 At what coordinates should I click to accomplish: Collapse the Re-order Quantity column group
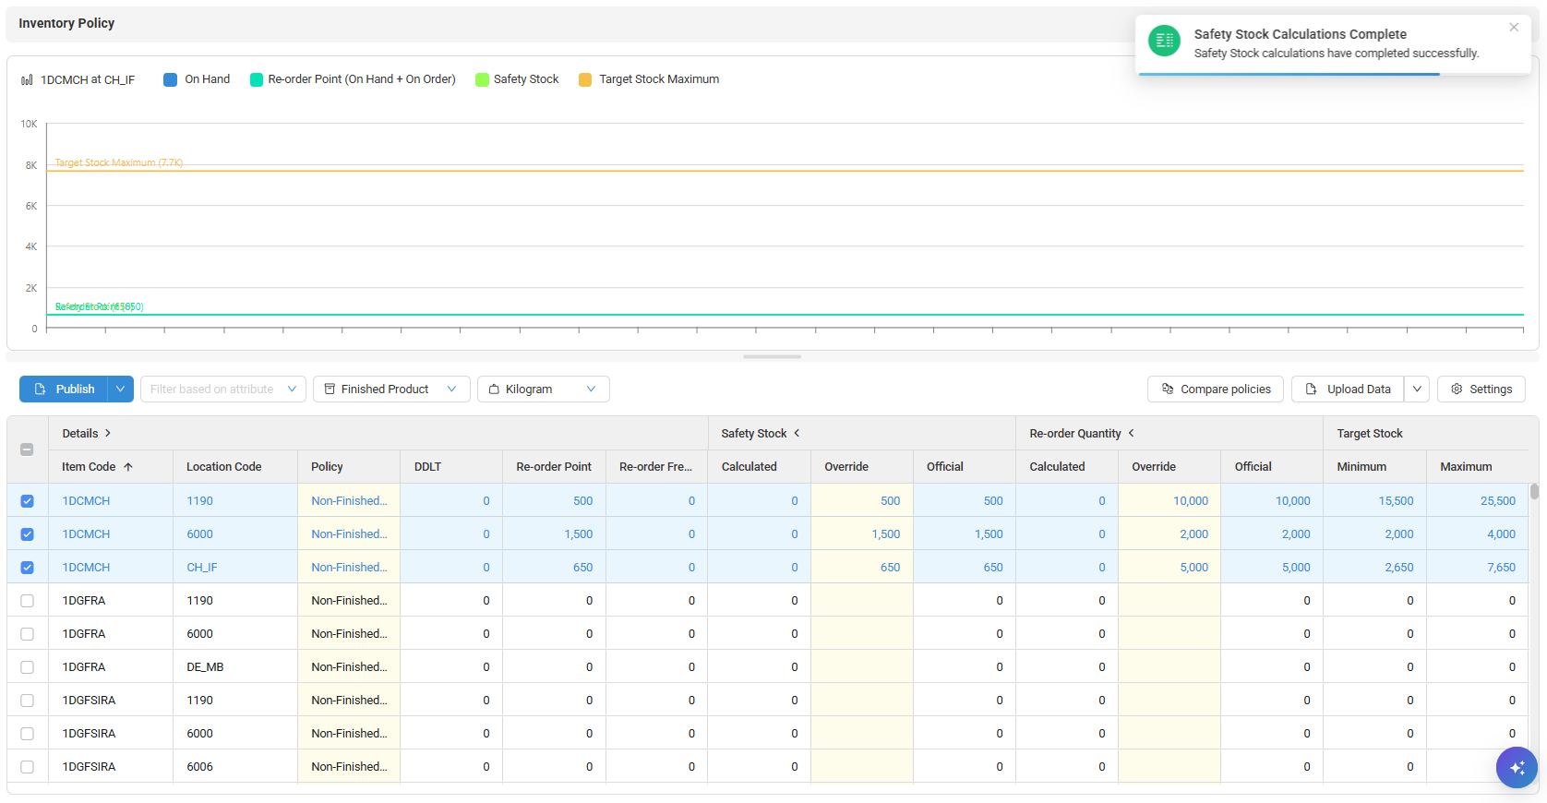tap(1131, 434)
